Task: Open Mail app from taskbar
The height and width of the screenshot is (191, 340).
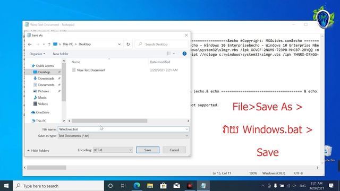Action: coord(176,186)
